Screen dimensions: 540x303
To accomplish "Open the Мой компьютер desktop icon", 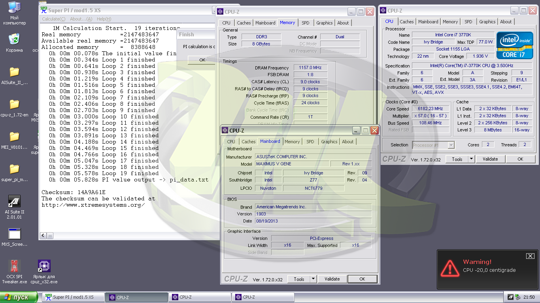I will pos(14,13).
